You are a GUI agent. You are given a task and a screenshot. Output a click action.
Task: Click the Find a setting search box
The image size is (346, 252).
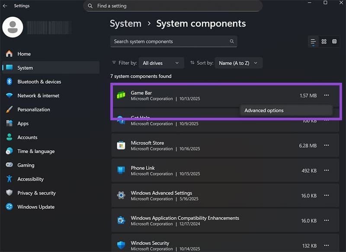coord(173,6)
